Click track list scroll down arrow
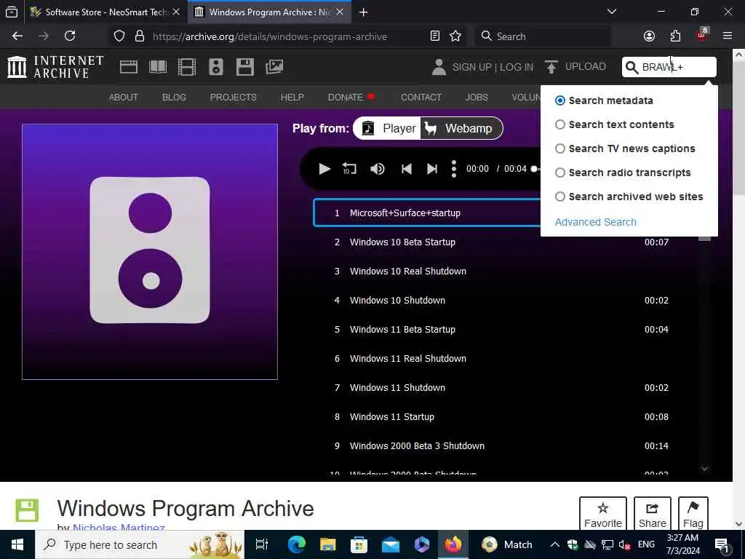Viewport: 745px width, 559px height. point(704,469)
